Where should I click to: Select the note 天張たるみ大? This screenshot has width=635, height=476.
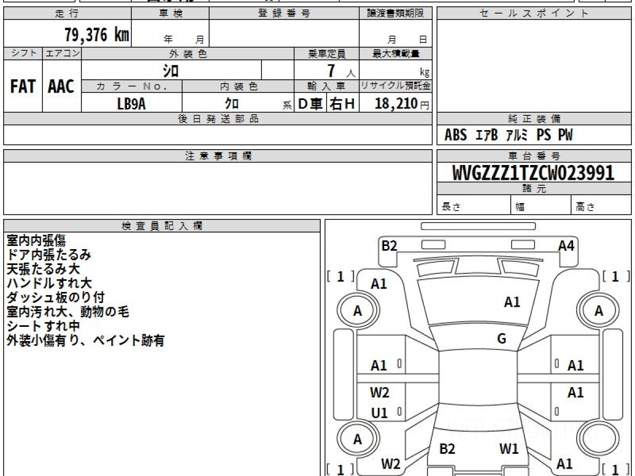pos(43,269)
